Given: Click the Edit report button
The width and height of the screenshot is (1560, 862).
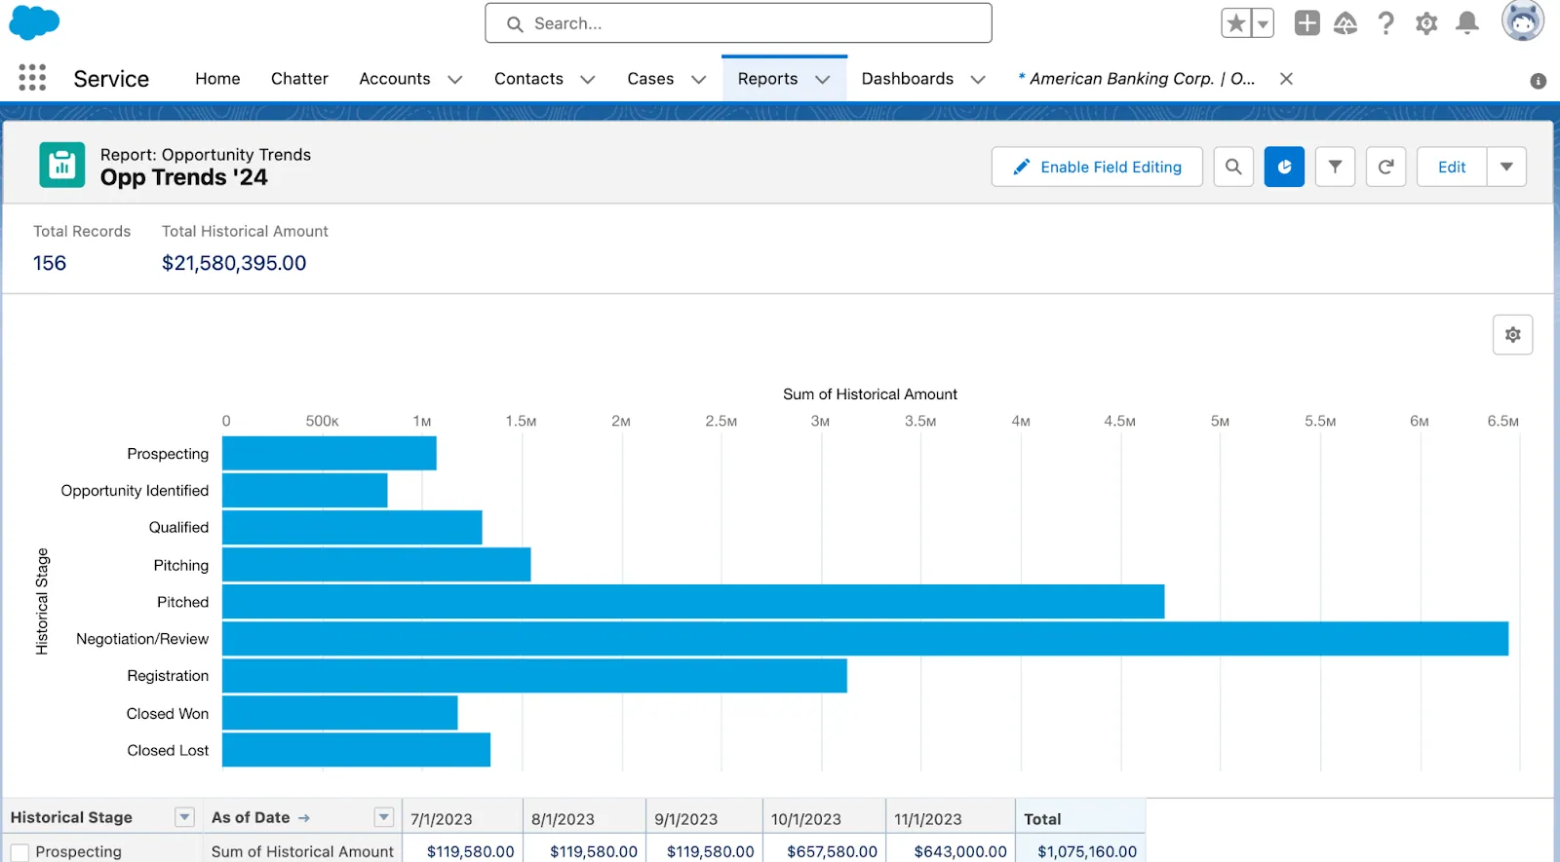Looking at the screenshot, I should click(1452, 167).
